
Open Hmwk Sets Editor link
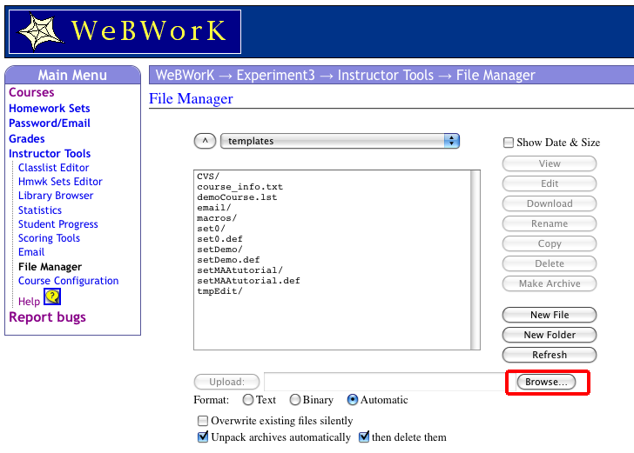coord(60,182)
